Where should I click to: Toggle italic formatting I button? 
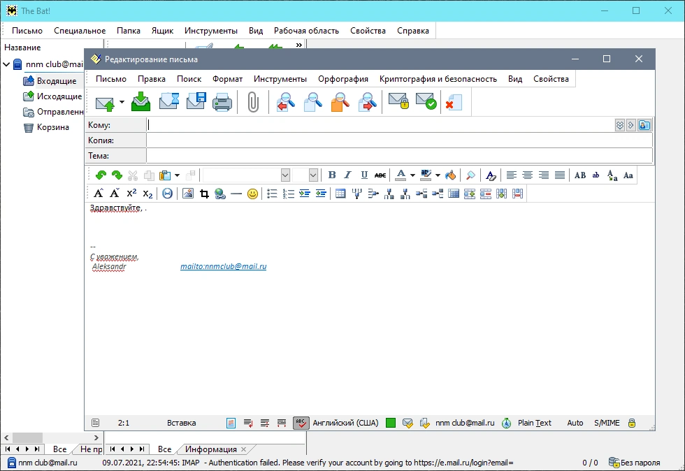tap(348, 175)
